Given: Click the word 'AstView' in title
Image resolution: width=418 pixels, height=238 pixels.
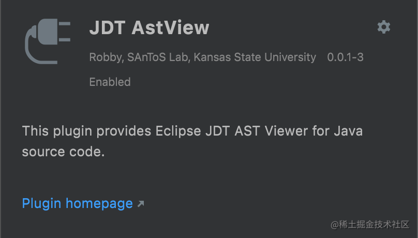Looking at the screenshot, I should 171,27.
